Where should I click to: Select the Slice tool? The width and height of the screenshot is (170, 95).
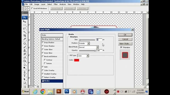coord(25,39)
